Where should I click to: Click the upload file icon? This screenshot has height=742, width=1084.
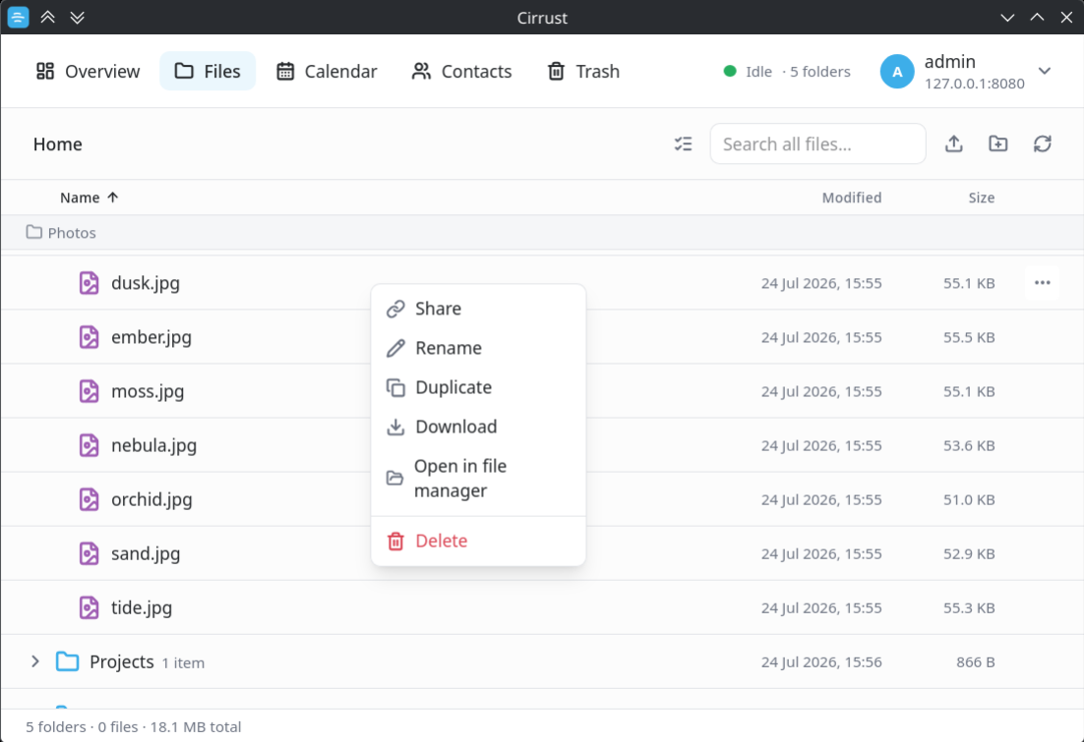[954, 143]
